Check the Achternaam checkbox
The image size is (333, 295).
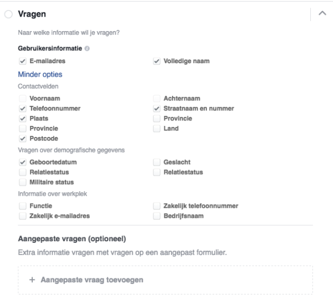(x=157, y=99)
